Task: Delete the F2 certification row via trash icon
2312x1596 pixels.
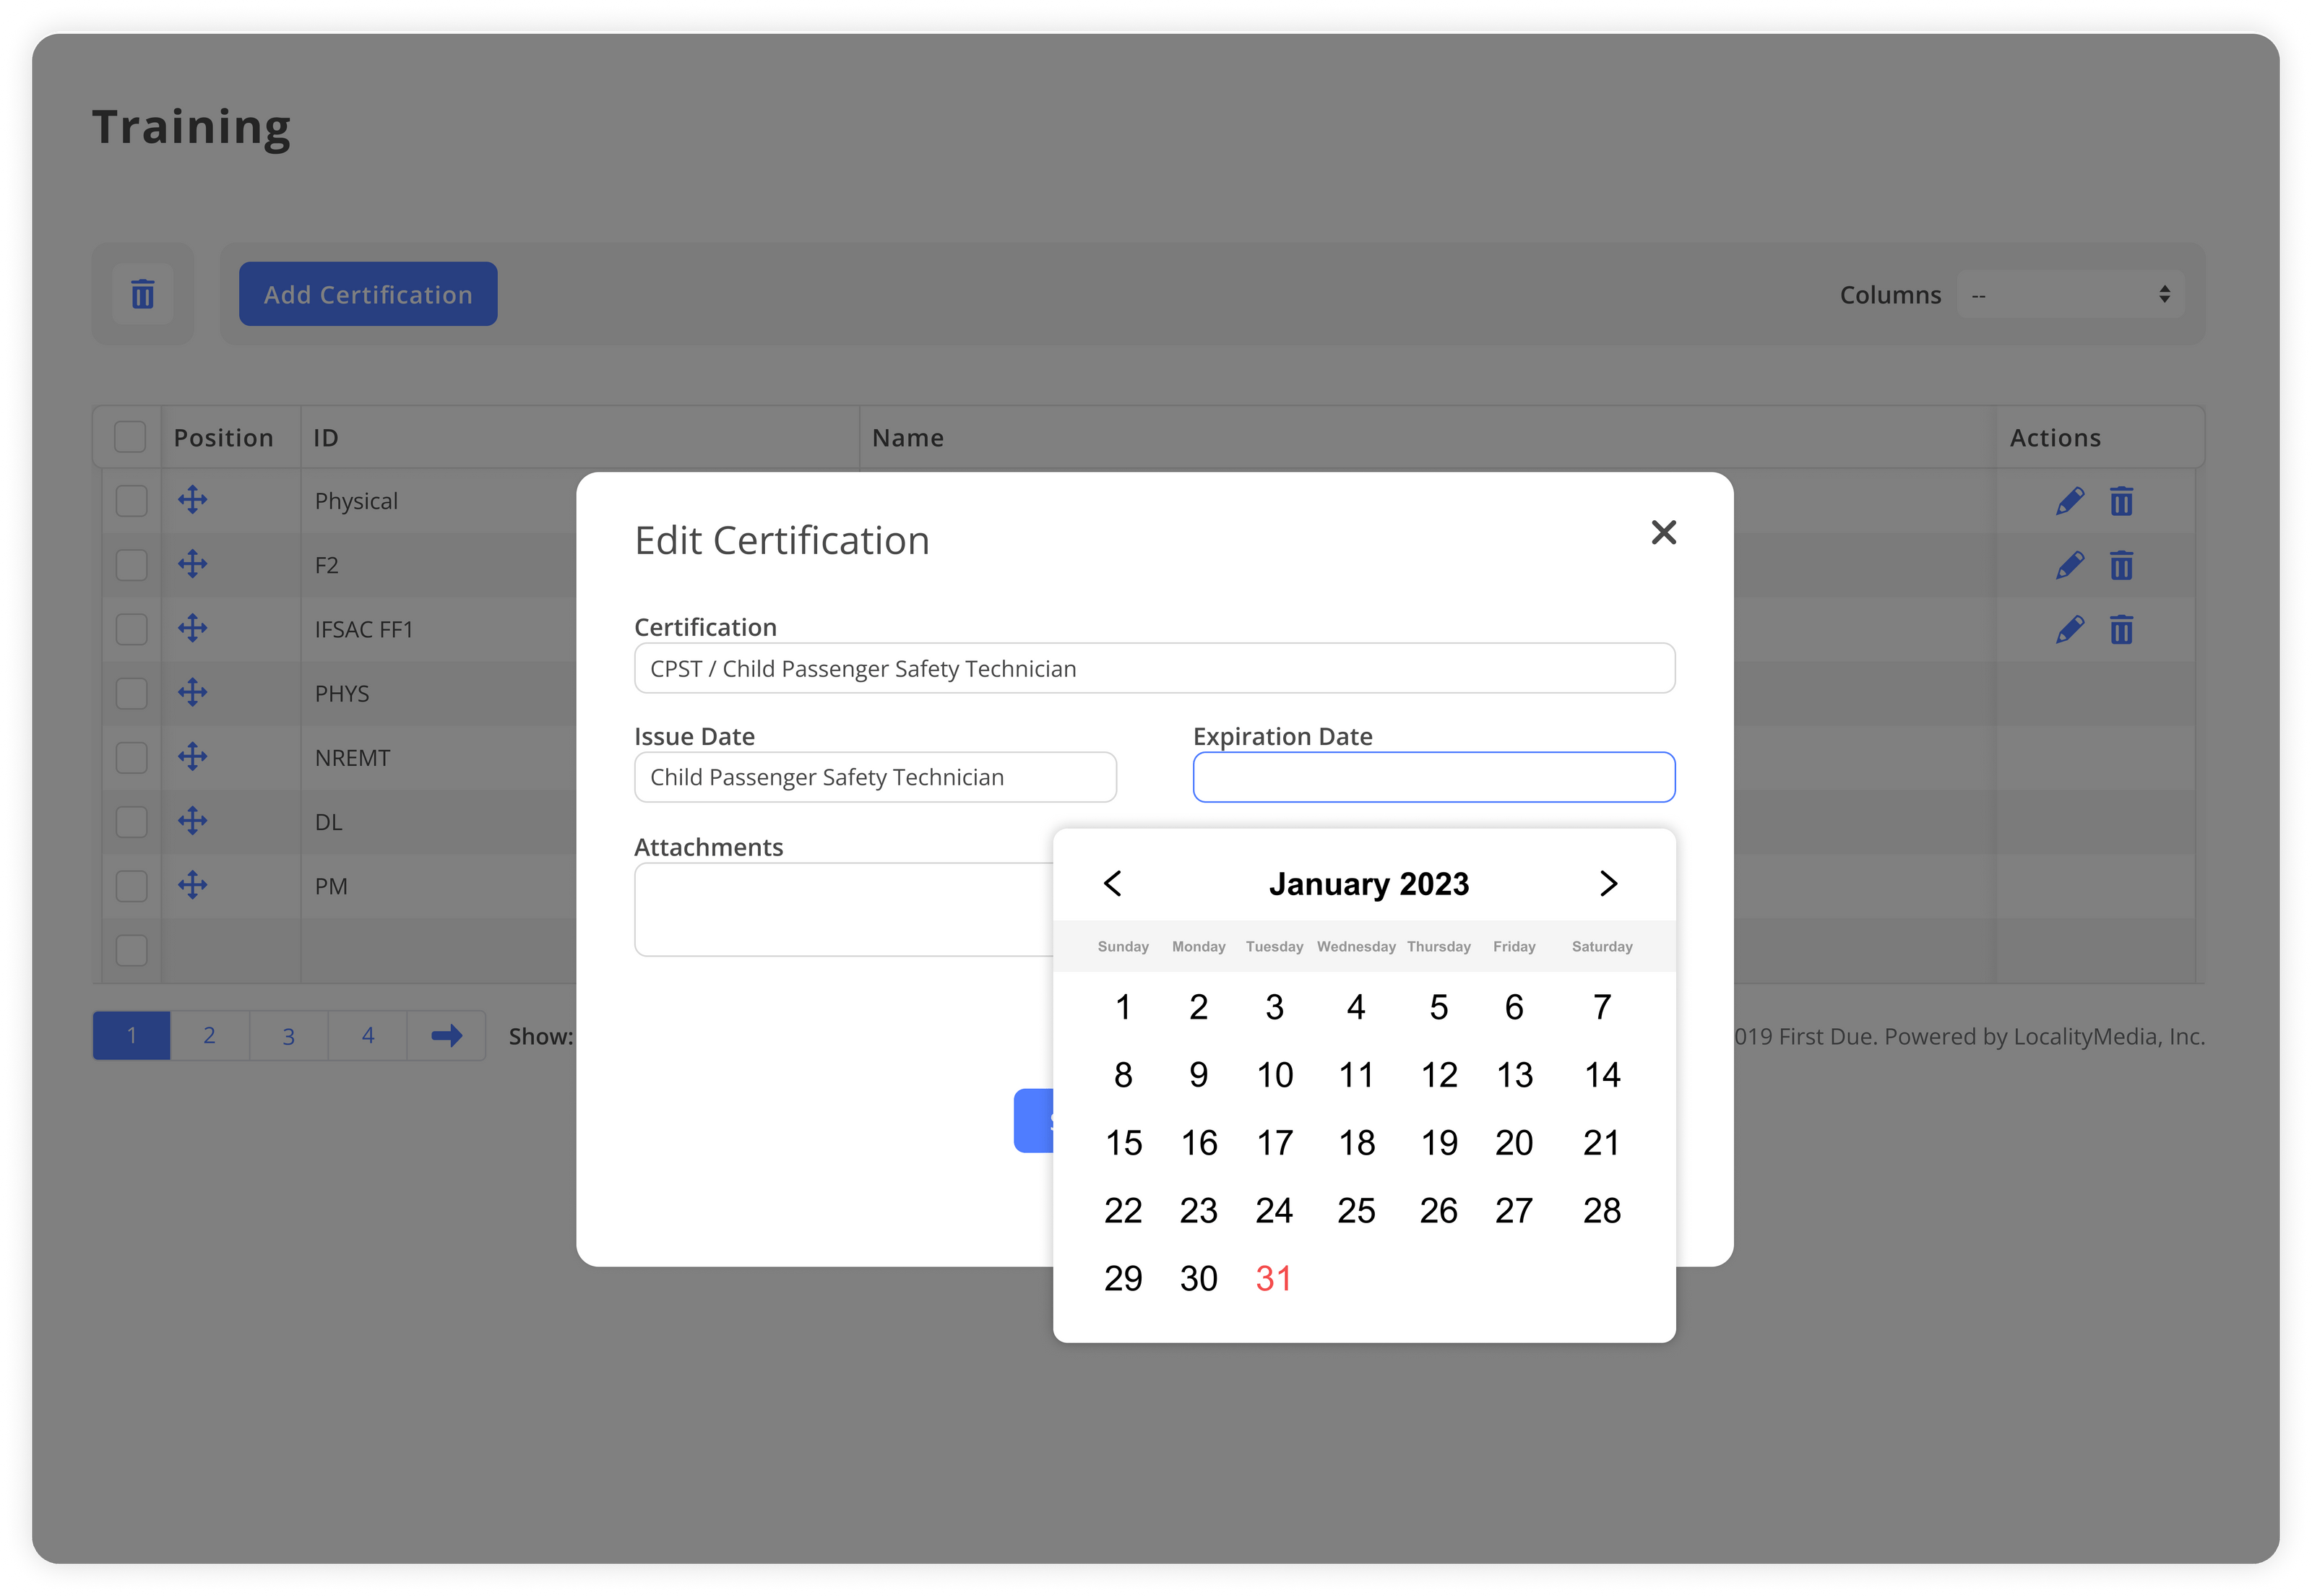Action: (2122, 565)
